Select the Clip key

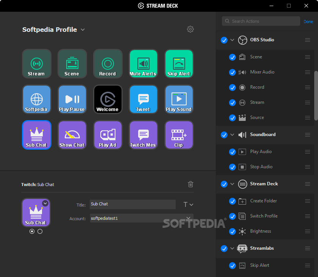coord(179,135)
